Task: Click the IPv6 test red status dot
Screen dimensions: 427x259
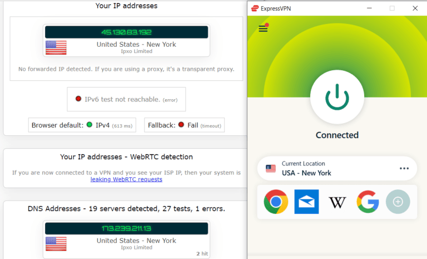Action: (x=78, y=99)
